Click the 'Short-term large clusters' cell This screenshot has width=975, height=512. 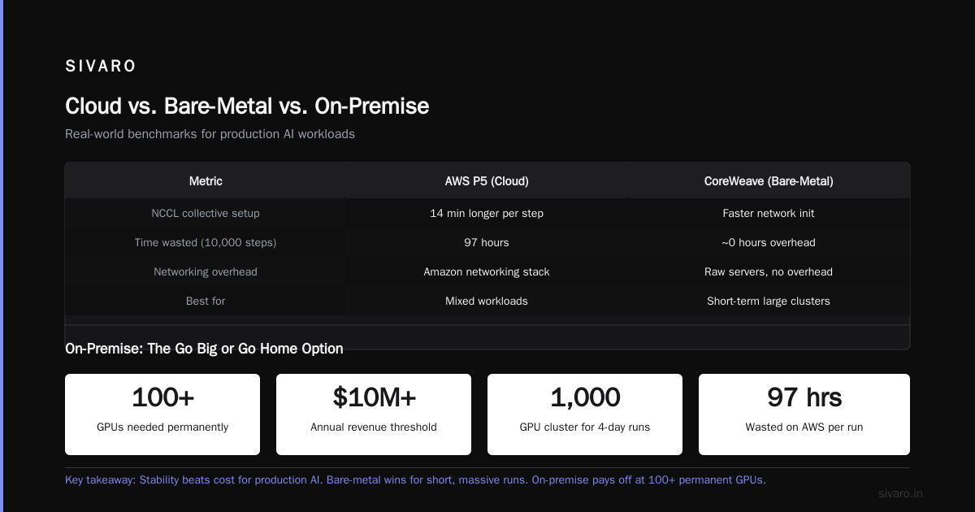coord(769,301)
